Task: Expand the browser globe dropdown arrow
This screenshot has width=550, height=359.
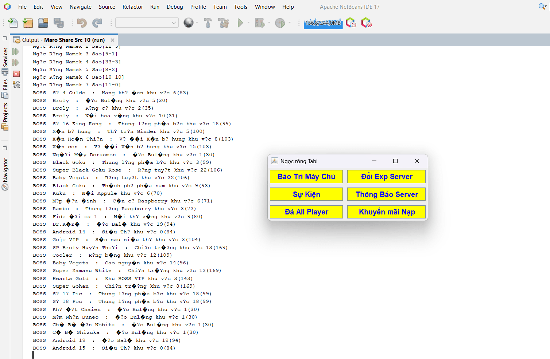Action: (197, 23)
